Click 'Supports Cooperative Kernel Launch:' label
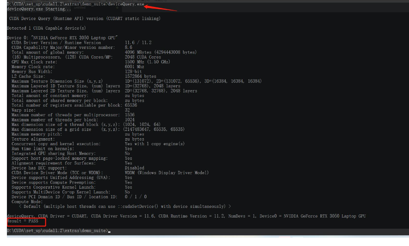This screenshot has width=409, height=246. [x=53, y=187]
